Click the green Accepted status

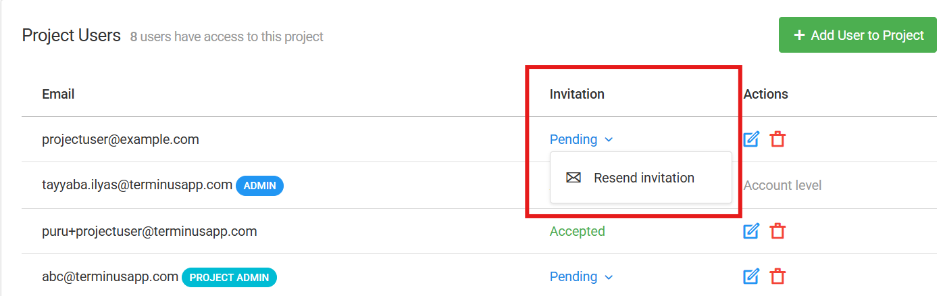pos(578,231)
